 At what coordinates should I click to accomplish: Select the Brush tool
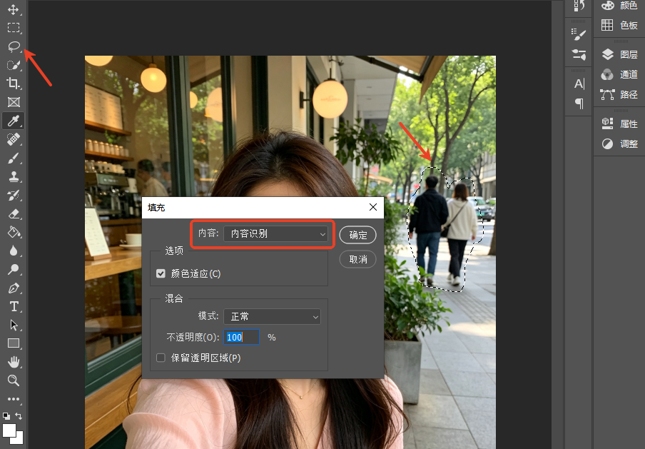click(x=13, y=158)
